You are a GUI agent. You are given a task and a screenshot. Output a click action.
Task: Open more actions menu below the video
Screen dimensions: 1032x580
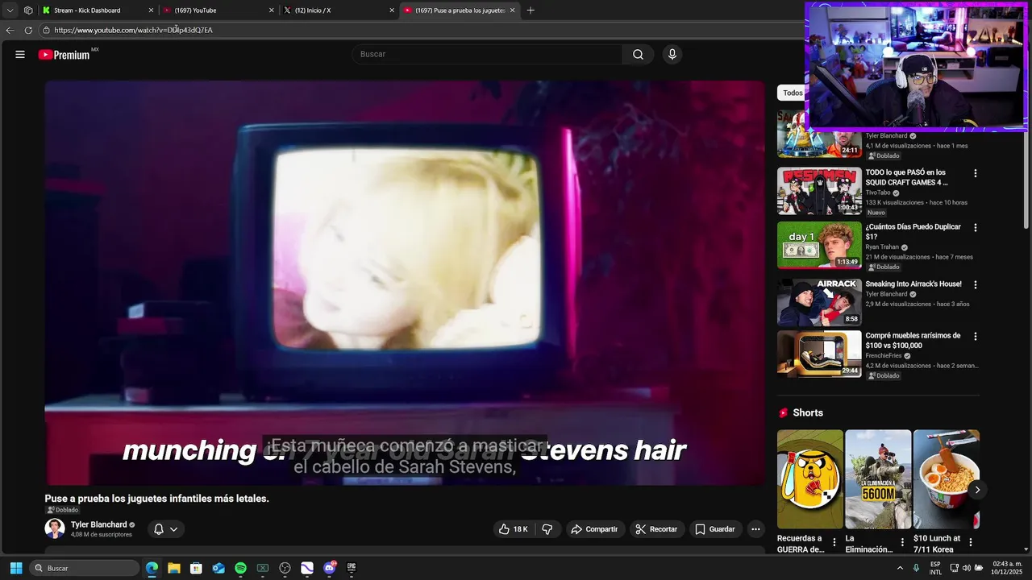[x=755, y=529]
